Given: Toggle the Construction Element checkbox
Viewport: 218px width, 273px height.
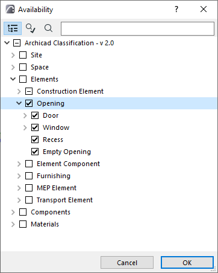Looking at the screenshot, I should (29, 91).
